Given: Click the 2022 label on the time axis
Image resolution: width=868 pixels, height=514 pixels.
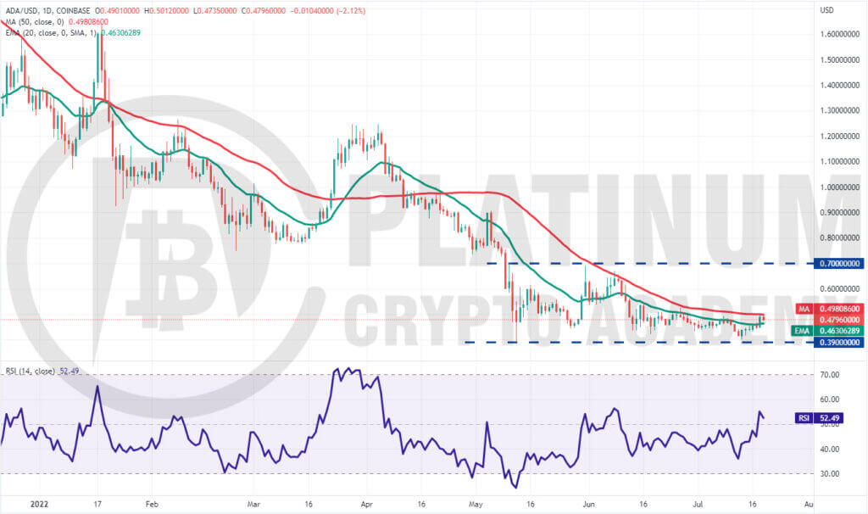Looking at the screenshot, I should click(39, 505).
